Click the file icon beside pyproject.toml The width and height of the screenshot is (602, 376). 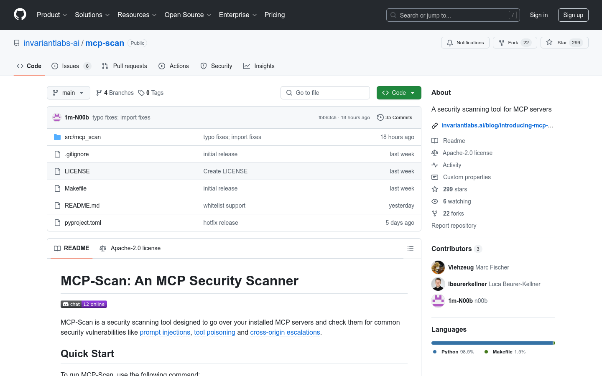[57, 223]
